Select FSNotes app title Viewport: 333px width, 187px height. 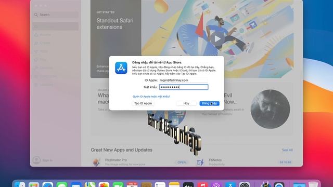[215, 160]
